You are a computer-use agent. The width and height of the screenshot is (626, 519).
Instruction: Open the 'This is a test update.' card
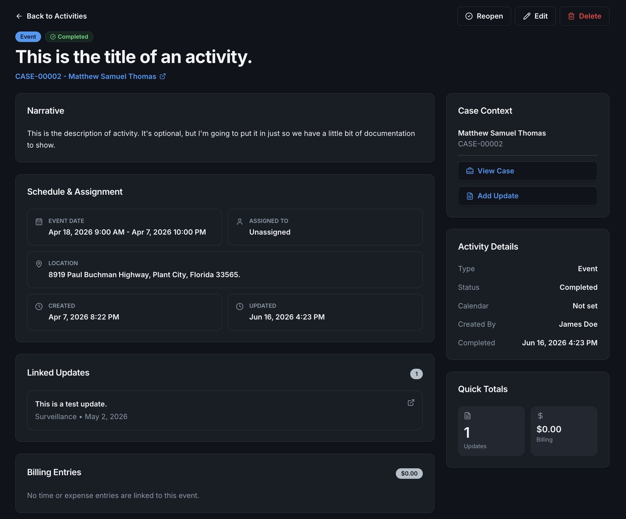pos(225,410)
